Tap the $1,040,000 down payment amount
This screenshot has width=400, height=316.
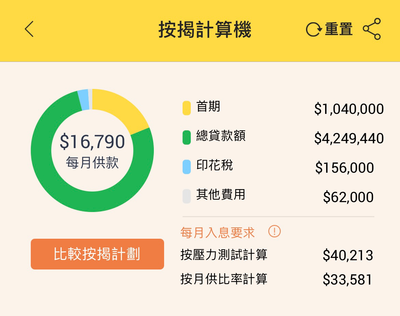tap(349, 109)
